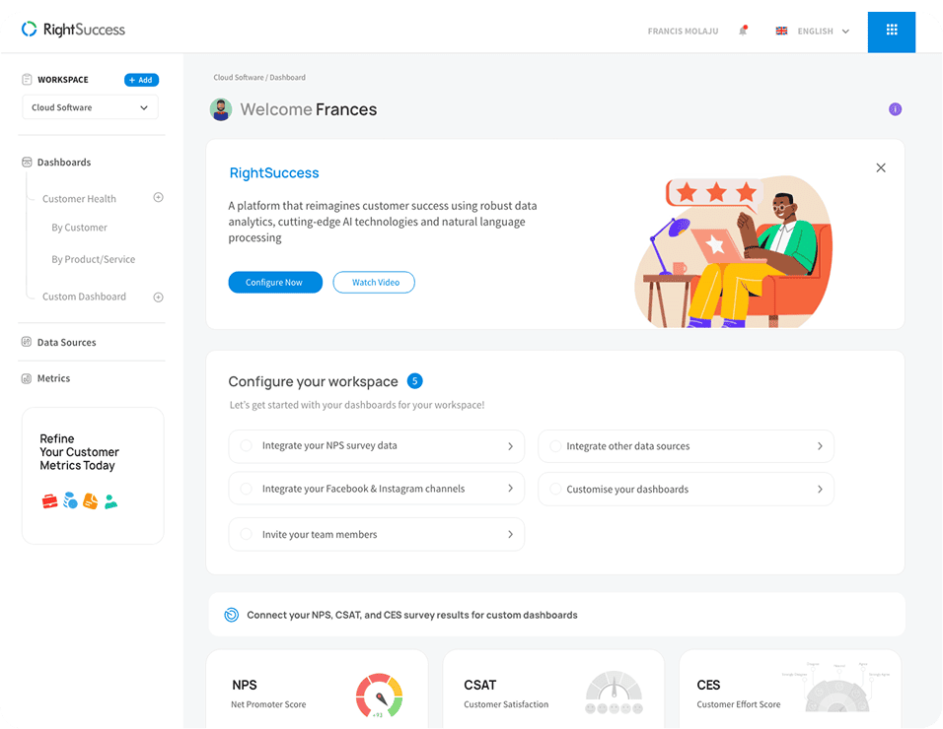Open the Cloud Software workspace dropdown

90,107
